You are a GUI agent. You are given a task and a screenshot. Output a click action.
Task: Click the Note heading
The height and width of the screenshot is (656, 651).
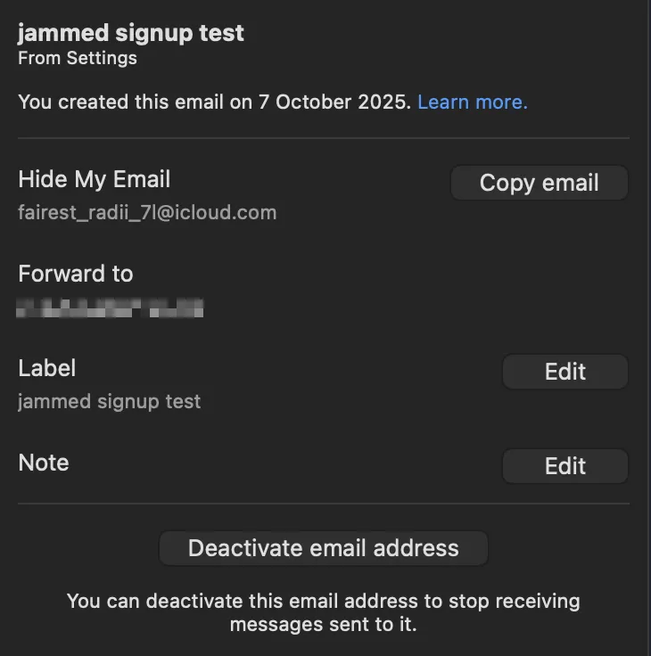point(44,463)
